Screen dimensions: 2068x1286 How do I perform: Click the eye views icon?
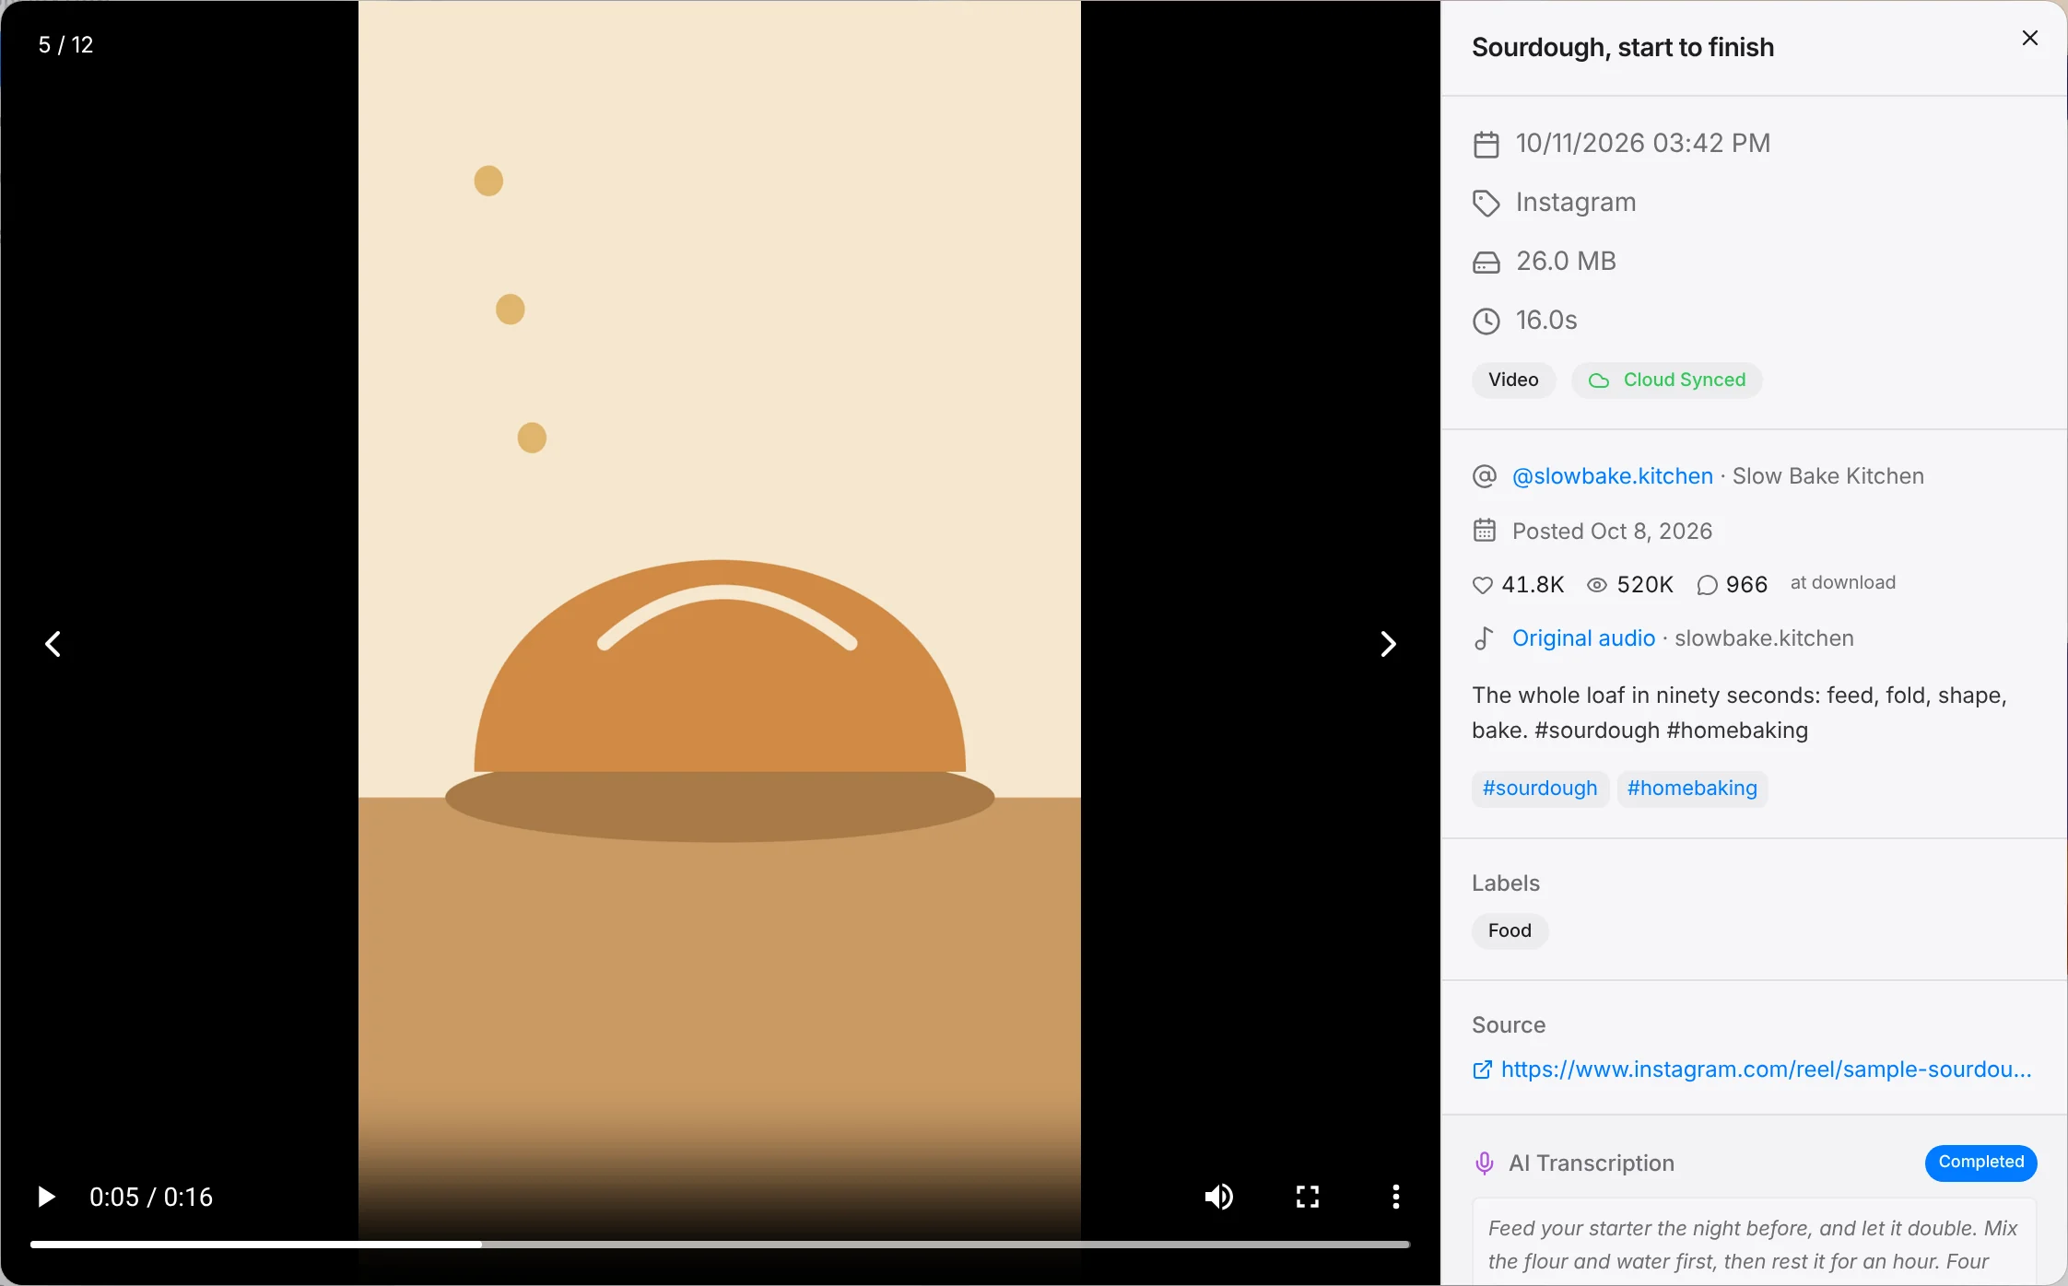click(x=1596, y=585)
